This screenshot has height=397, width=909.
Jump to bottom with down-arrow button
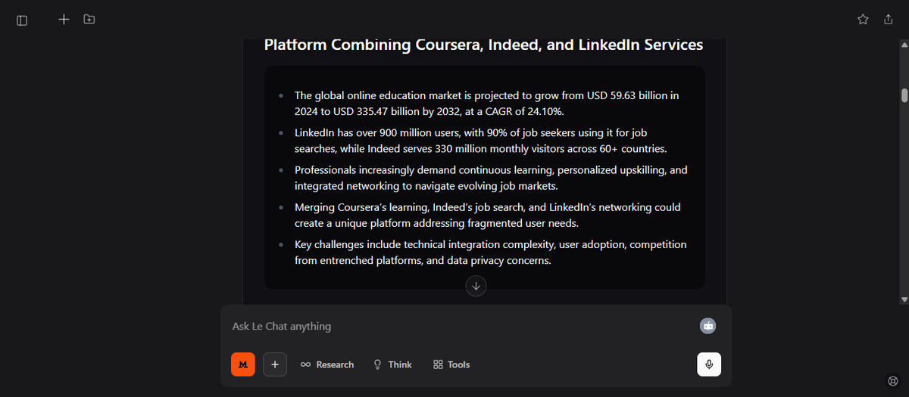(x=476, y=286)
